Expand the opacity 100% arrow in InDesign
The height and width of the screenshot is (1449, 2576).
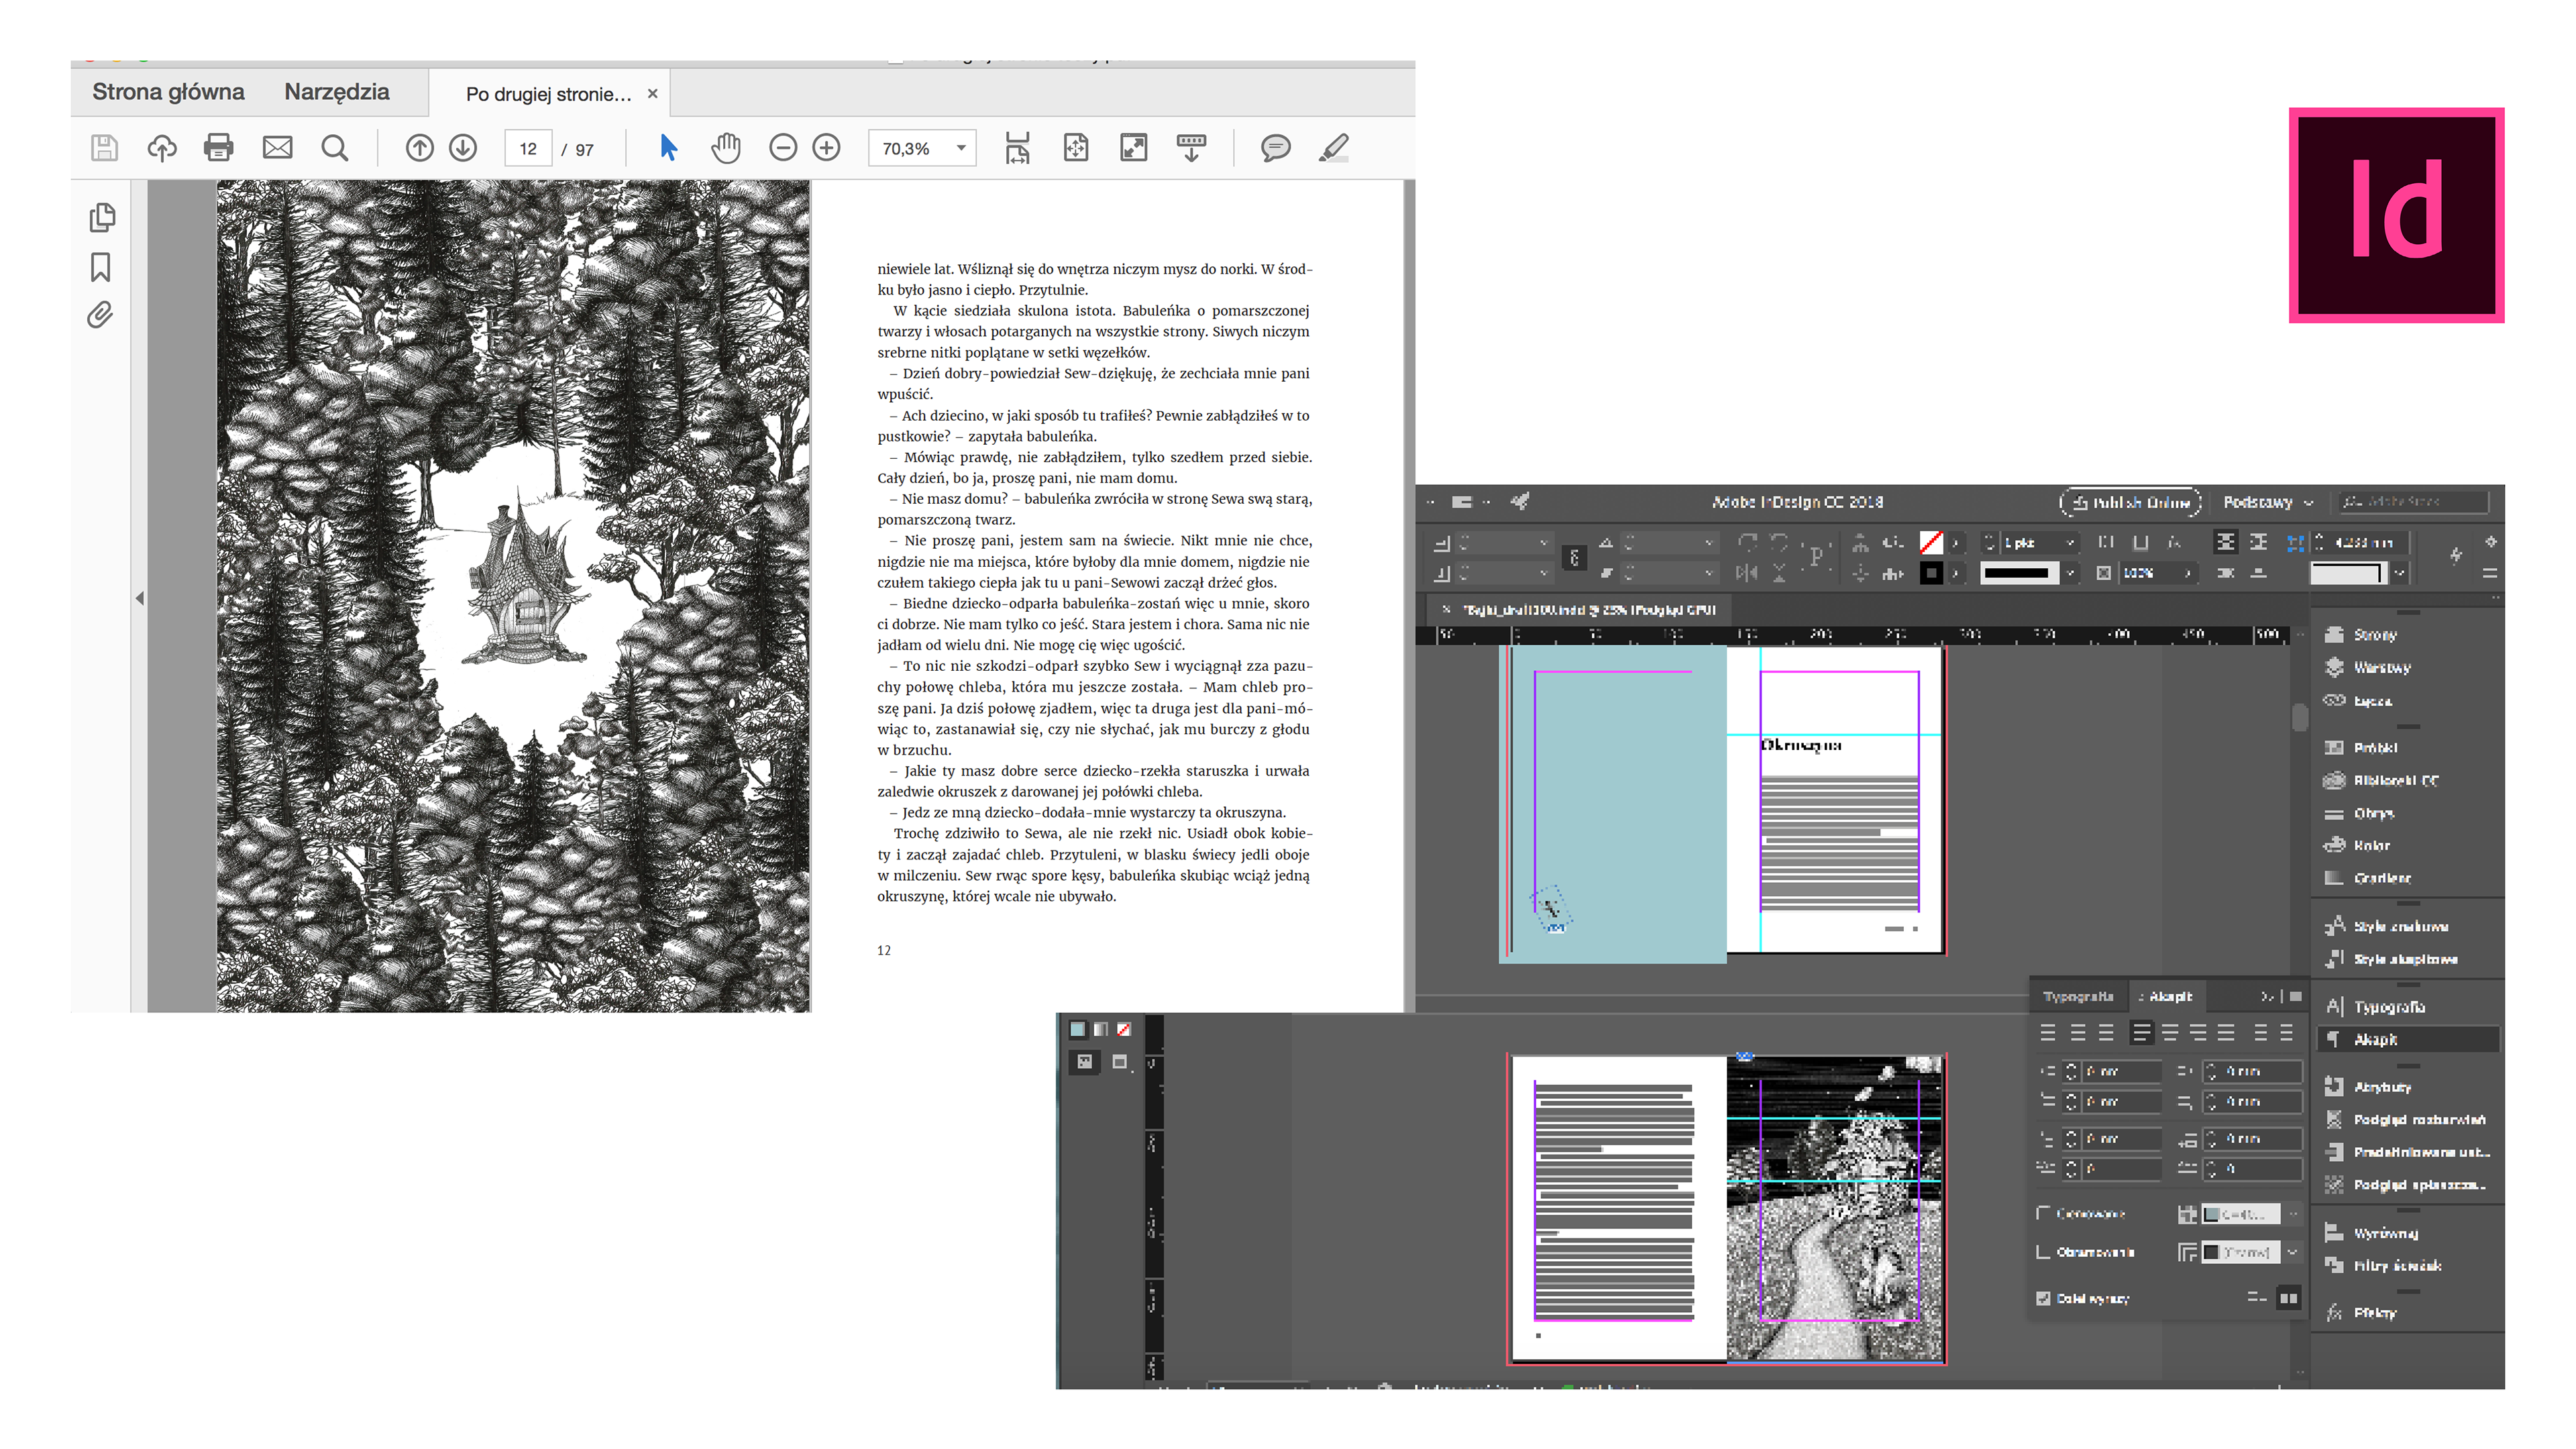tap(2188, 573)
